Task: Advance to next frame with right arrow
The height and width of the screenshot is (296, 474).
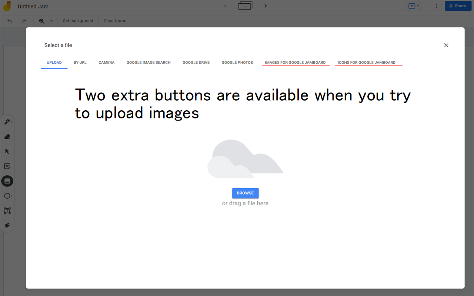Action: [266, 6]
